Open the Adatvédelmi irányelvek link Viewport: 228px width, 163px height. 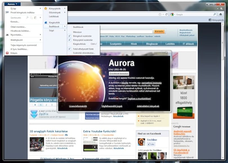pos(148,106)
